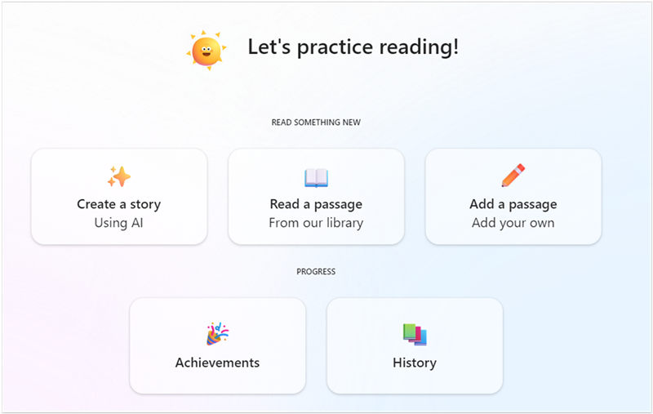Click the sparkles icon for story creation
The width and height of the screenshot is (653, 414).
(x=119, y=176)
